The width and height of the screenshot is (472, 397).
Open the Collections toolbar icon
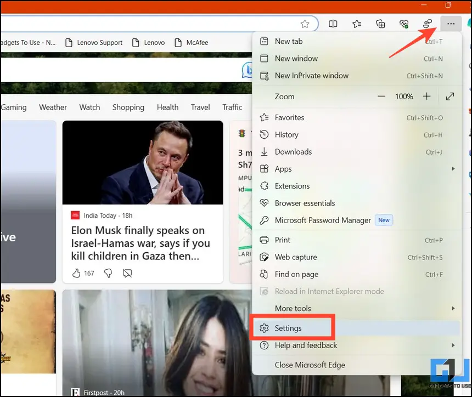(380, 24)
